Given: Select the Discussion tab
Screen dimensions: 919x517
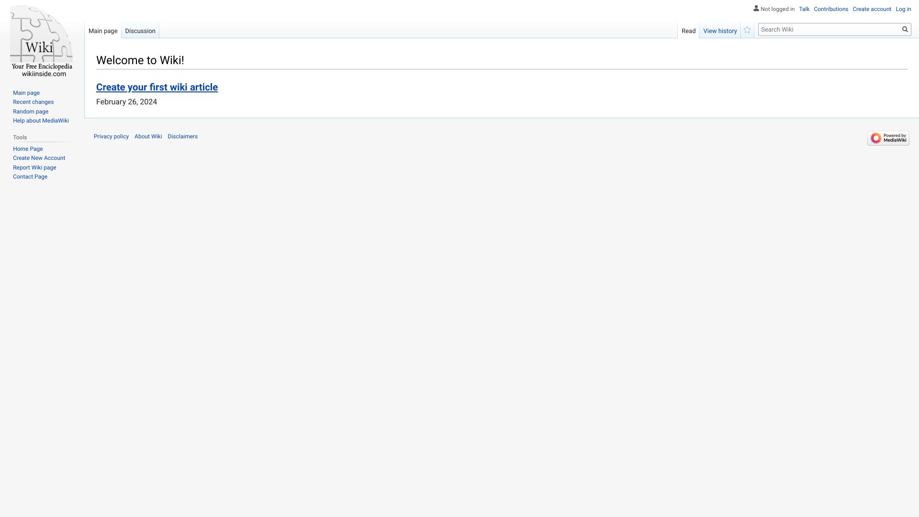Looking at the screenshot, I should (140, 30).
